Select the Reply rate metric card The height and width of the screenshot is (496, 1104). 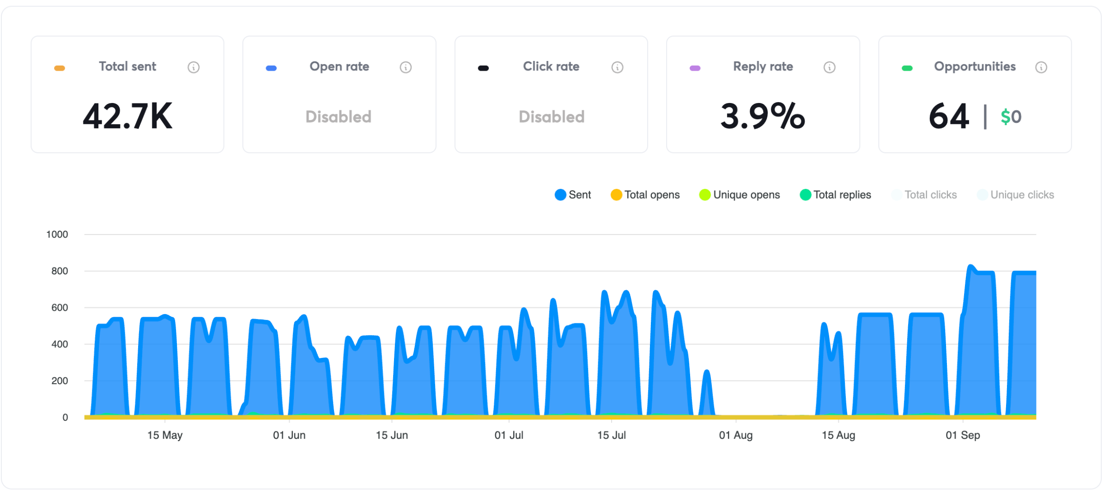(x=763, y=95)
